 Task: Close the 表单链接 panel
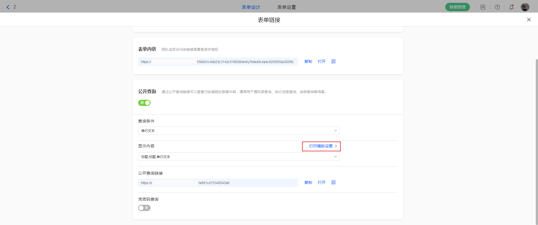click(x=529, y=20)
